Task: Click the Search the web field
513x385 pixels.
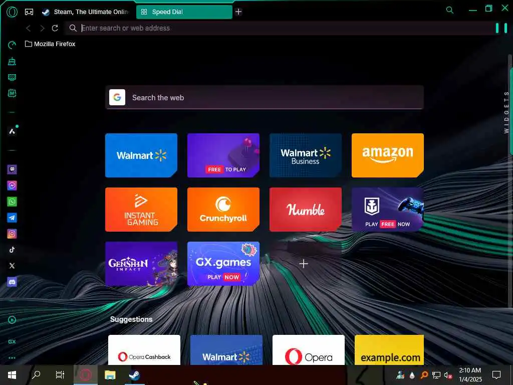Action: 265,98
